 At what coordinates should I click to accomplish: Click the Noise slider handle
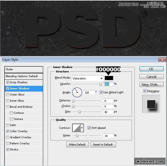point(77,136)
